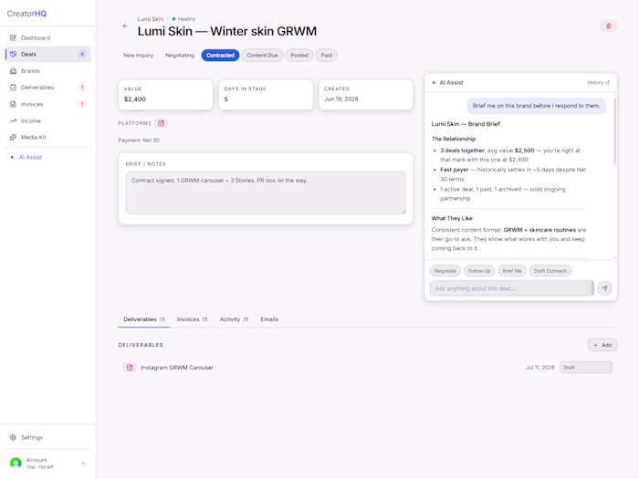Viewport: 639px width, 479px height.
Task: Focus the Ask anything about this deal field
Action: 511,288
